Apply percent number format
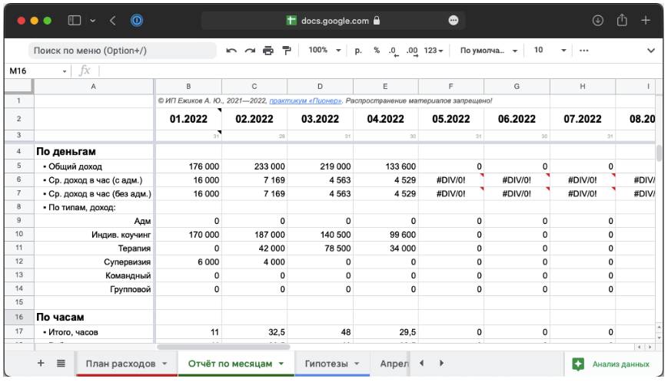 (x=377, y=51)
